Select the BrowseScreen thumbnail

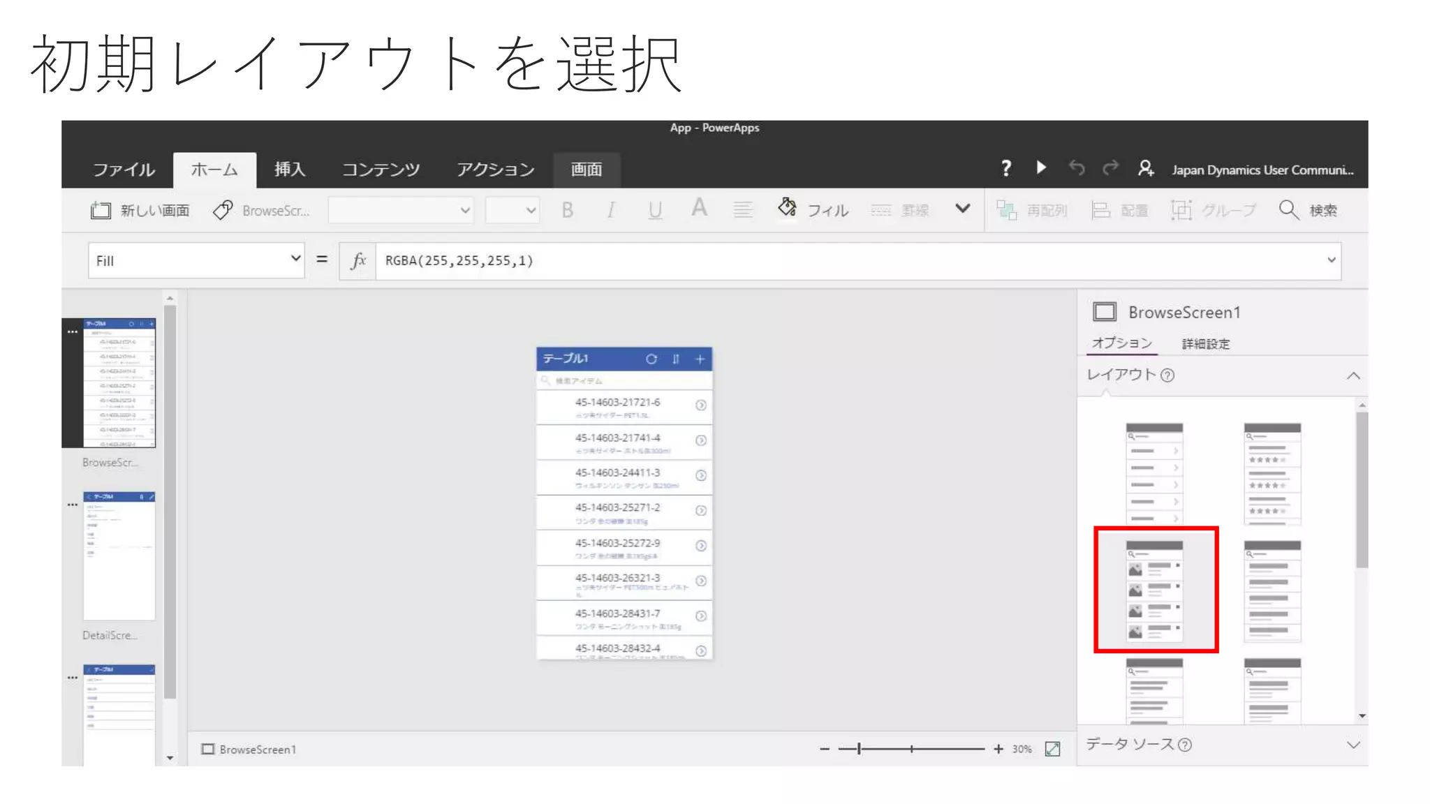[x=119, y=382]
